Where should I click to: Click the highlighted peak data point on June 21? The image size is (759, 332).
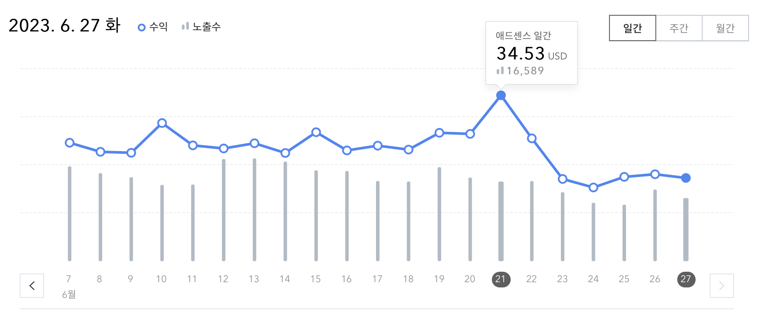(x=501, y=94)
